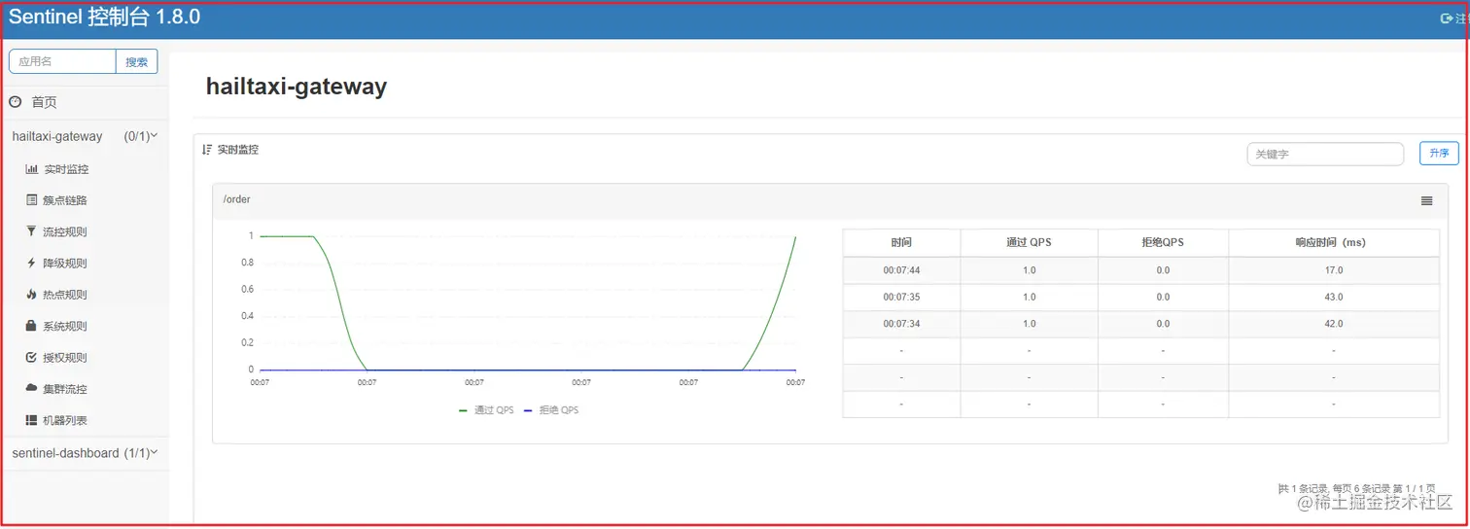This screenshot has height=529, width=1470.
Task: Click the sort icon beside the panel's 实时监控 title
Action: tap(207, 150)
